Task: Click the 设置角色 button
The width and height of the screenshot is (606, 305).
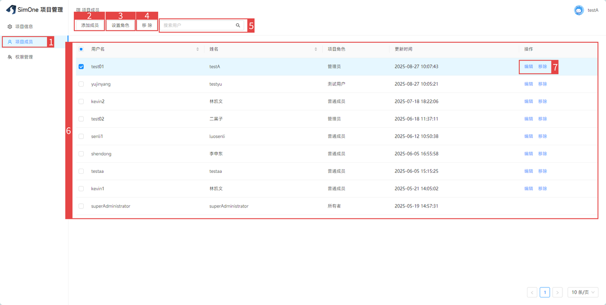Action: pos(120,26)
